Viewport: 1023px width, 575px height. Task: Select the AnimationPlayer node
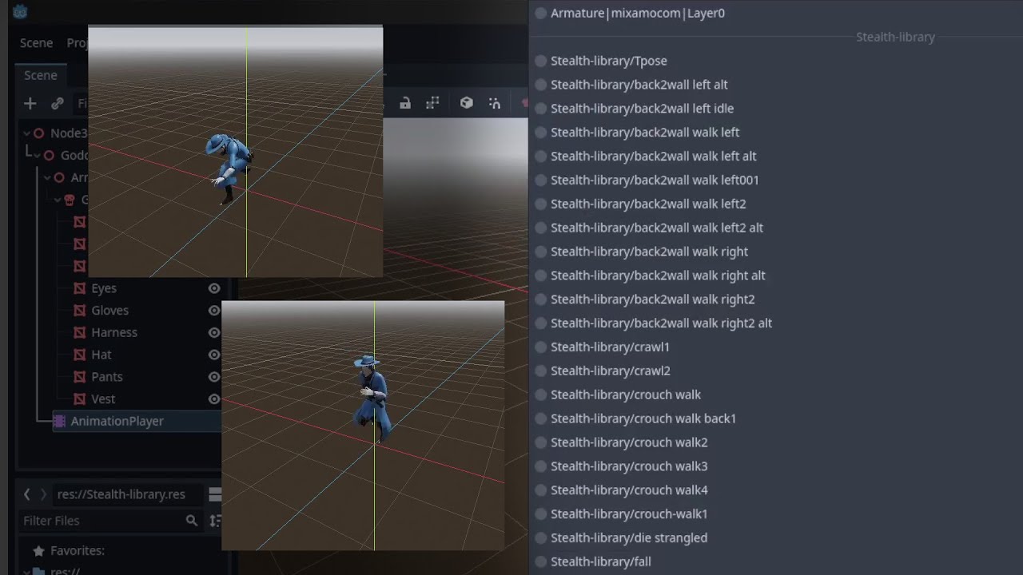(x=117, y=421)
